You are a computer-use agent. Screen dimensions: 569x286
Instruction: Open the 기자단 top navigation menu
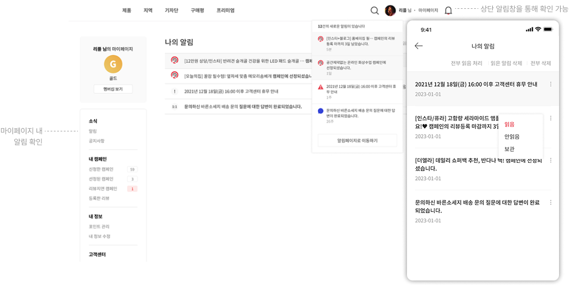coord(171,10)
